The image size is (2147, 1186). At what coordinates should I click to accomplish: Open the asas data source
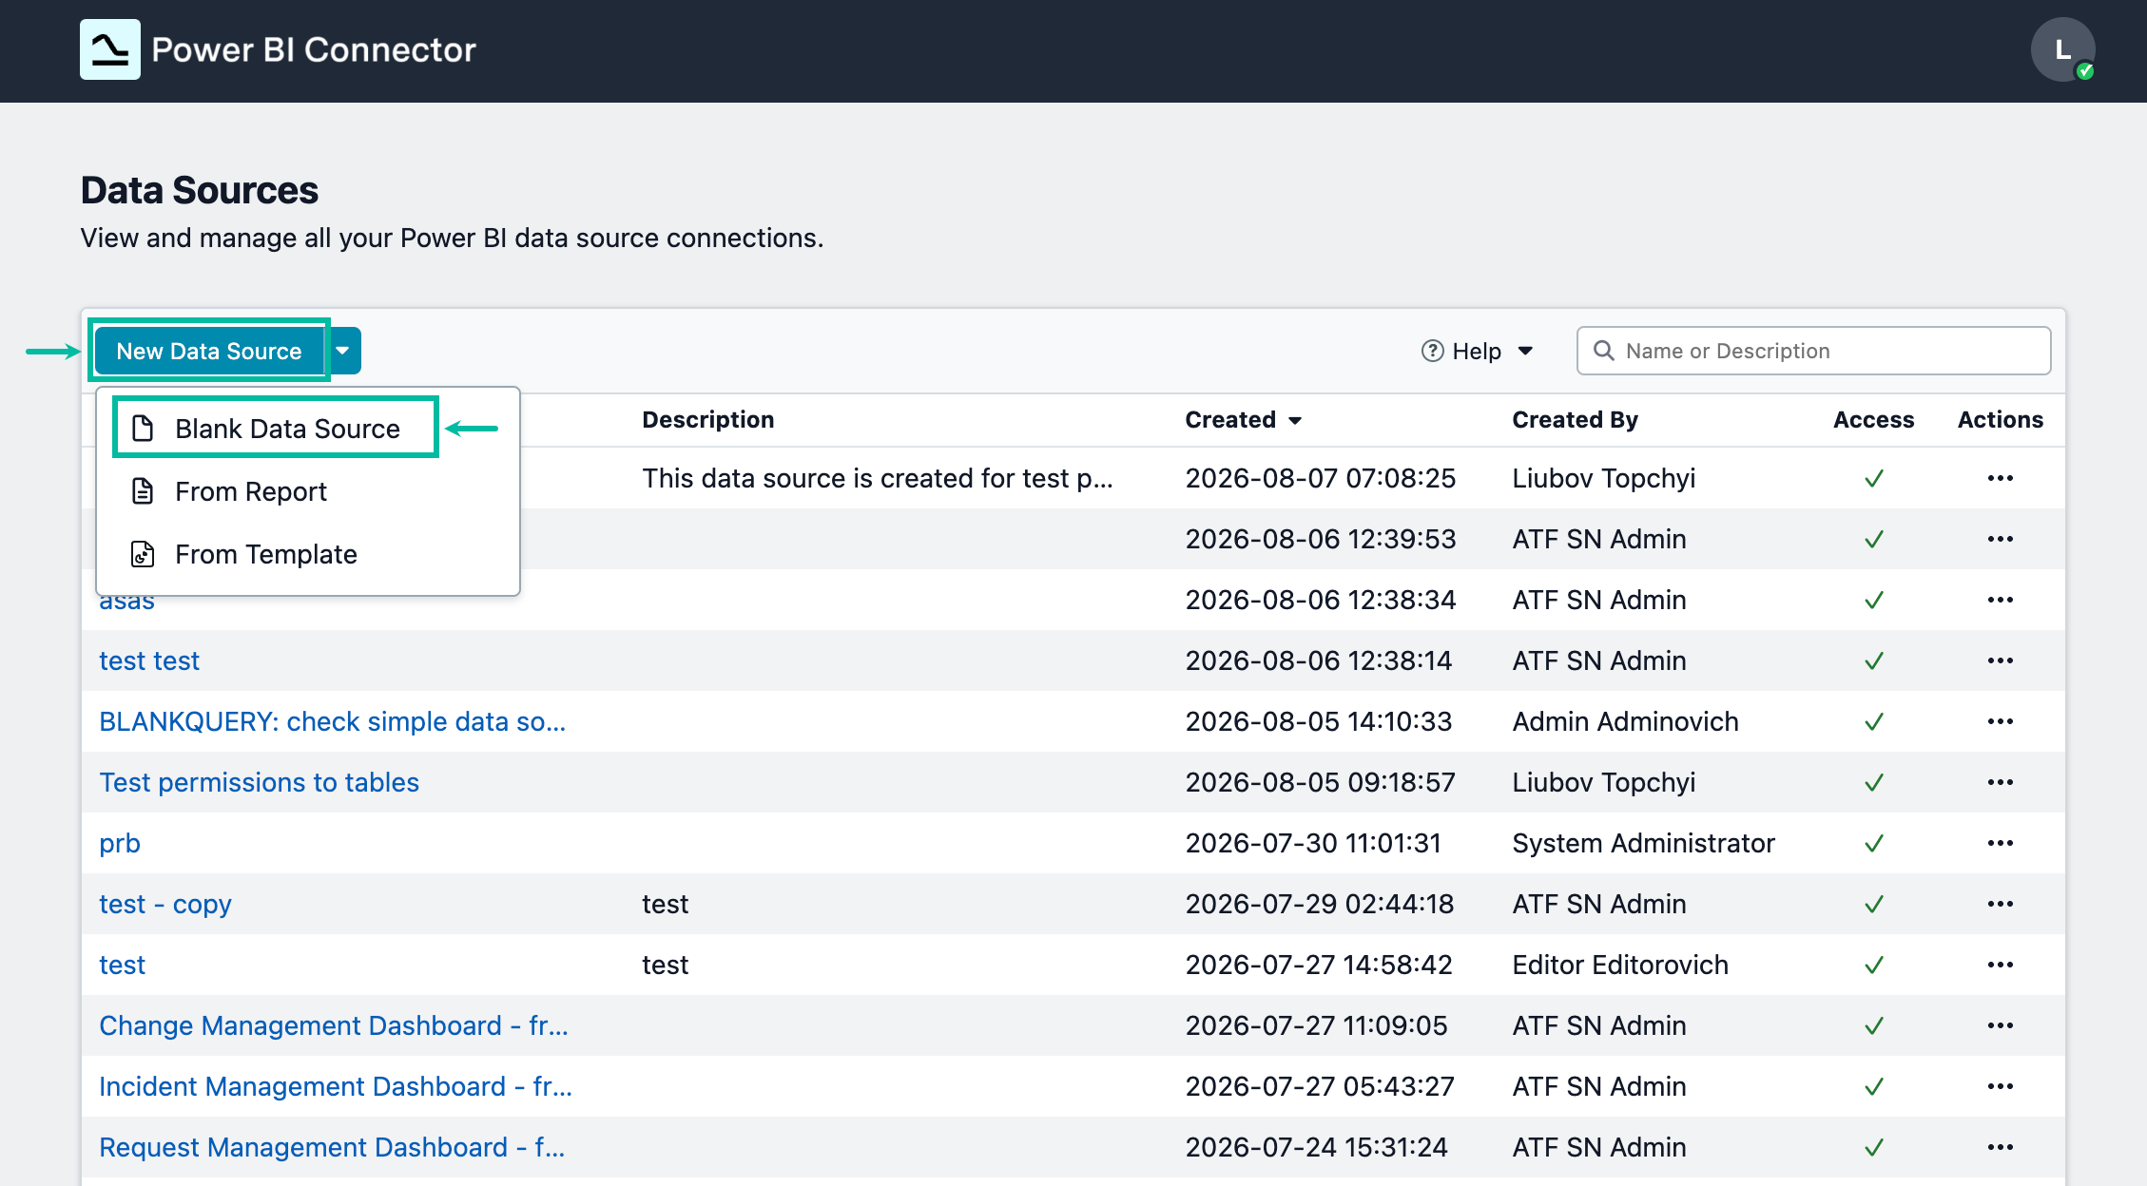coord(126,603)
